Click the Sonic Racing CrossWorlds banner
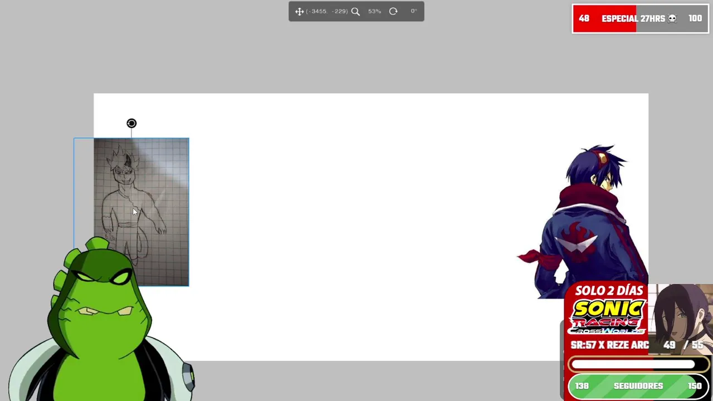The image size is (713, 401). click(x=607, y=316)
